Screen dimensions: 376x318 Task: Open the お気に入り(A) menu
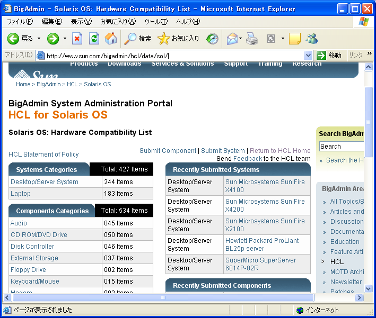[x=118, y=22]
